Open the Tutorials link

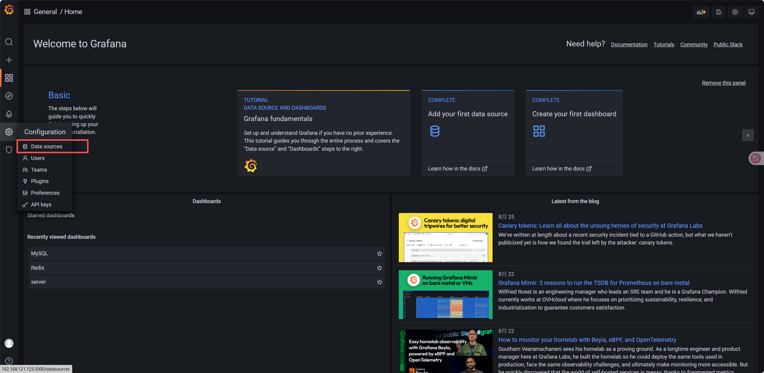coord(664,44)
